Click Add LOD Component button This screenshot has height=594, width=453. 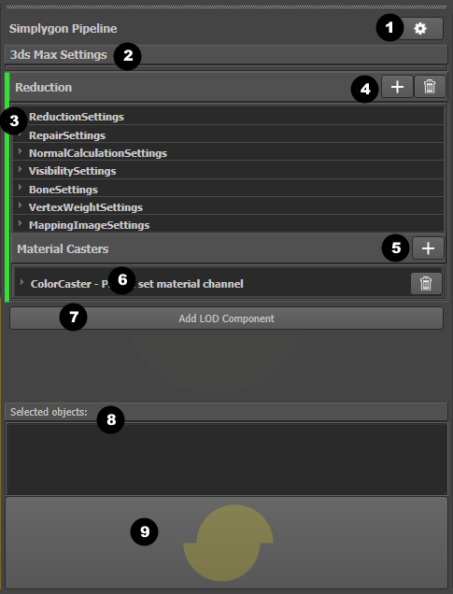click(226, 318)
